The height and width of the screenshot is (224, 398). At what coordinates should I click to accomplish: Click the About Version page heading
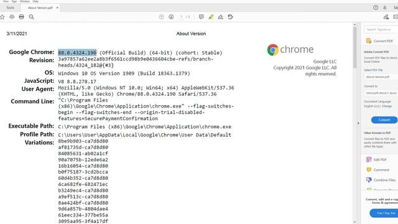[191, 34]
